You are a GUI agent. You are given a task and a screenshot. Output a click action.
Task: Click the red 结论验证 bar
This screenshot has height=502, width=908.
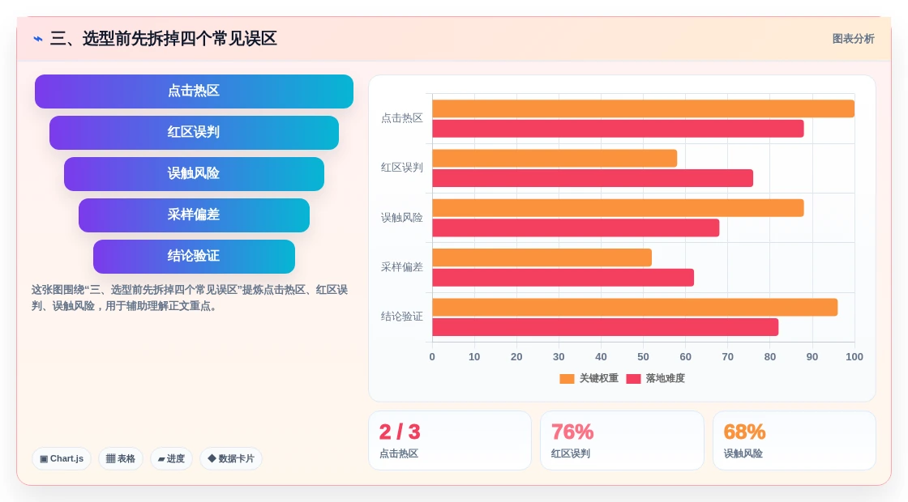(x=605, y=327)
